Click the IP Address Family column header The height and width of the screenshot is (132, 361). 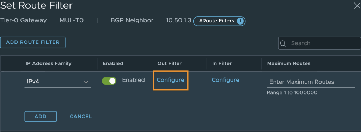pyautogui.click(x=49, y=63)
